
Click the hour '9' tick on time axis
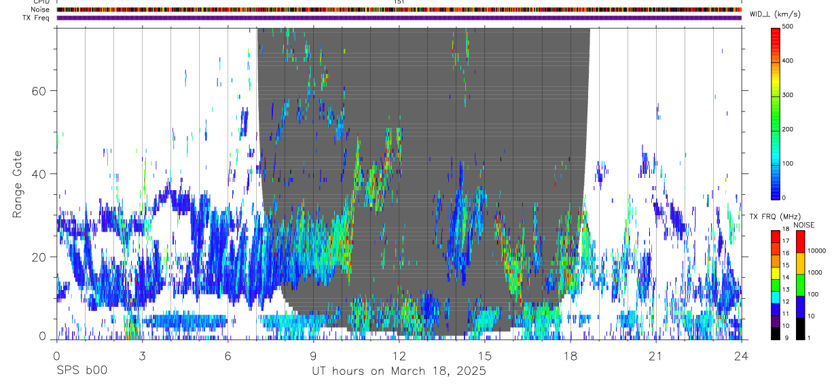(x=314, y=355)
